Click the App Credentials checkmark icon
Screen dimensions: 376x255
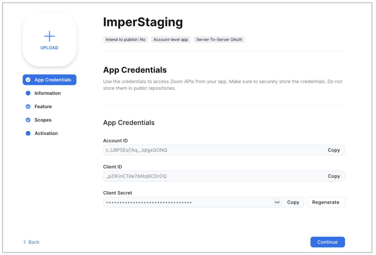[x=28, y=80]
